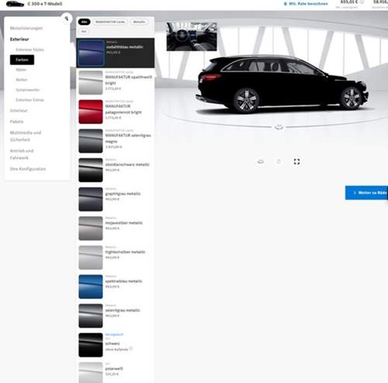Screen dimensions: 388x383
Task: Open the interior preview thumbnail
Action: (x=192, y=37)
